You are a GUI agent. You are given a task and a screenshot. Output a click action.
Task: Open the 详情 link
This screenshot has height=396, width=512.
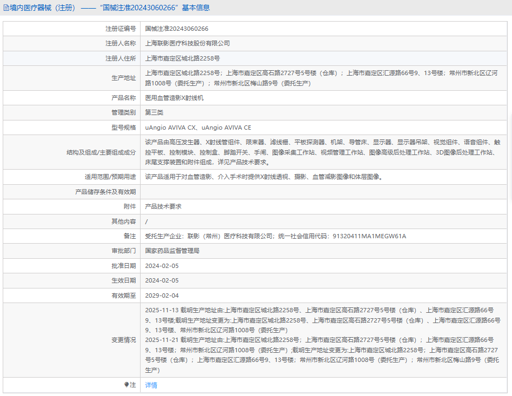151,385
